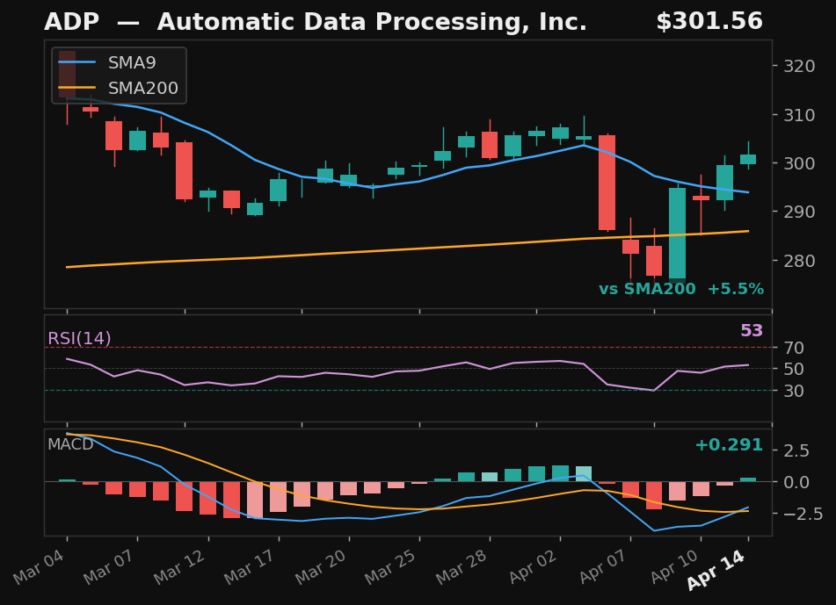Click the MACD panel label
This screenshot has width=836, height=605.
click(70, 444)
